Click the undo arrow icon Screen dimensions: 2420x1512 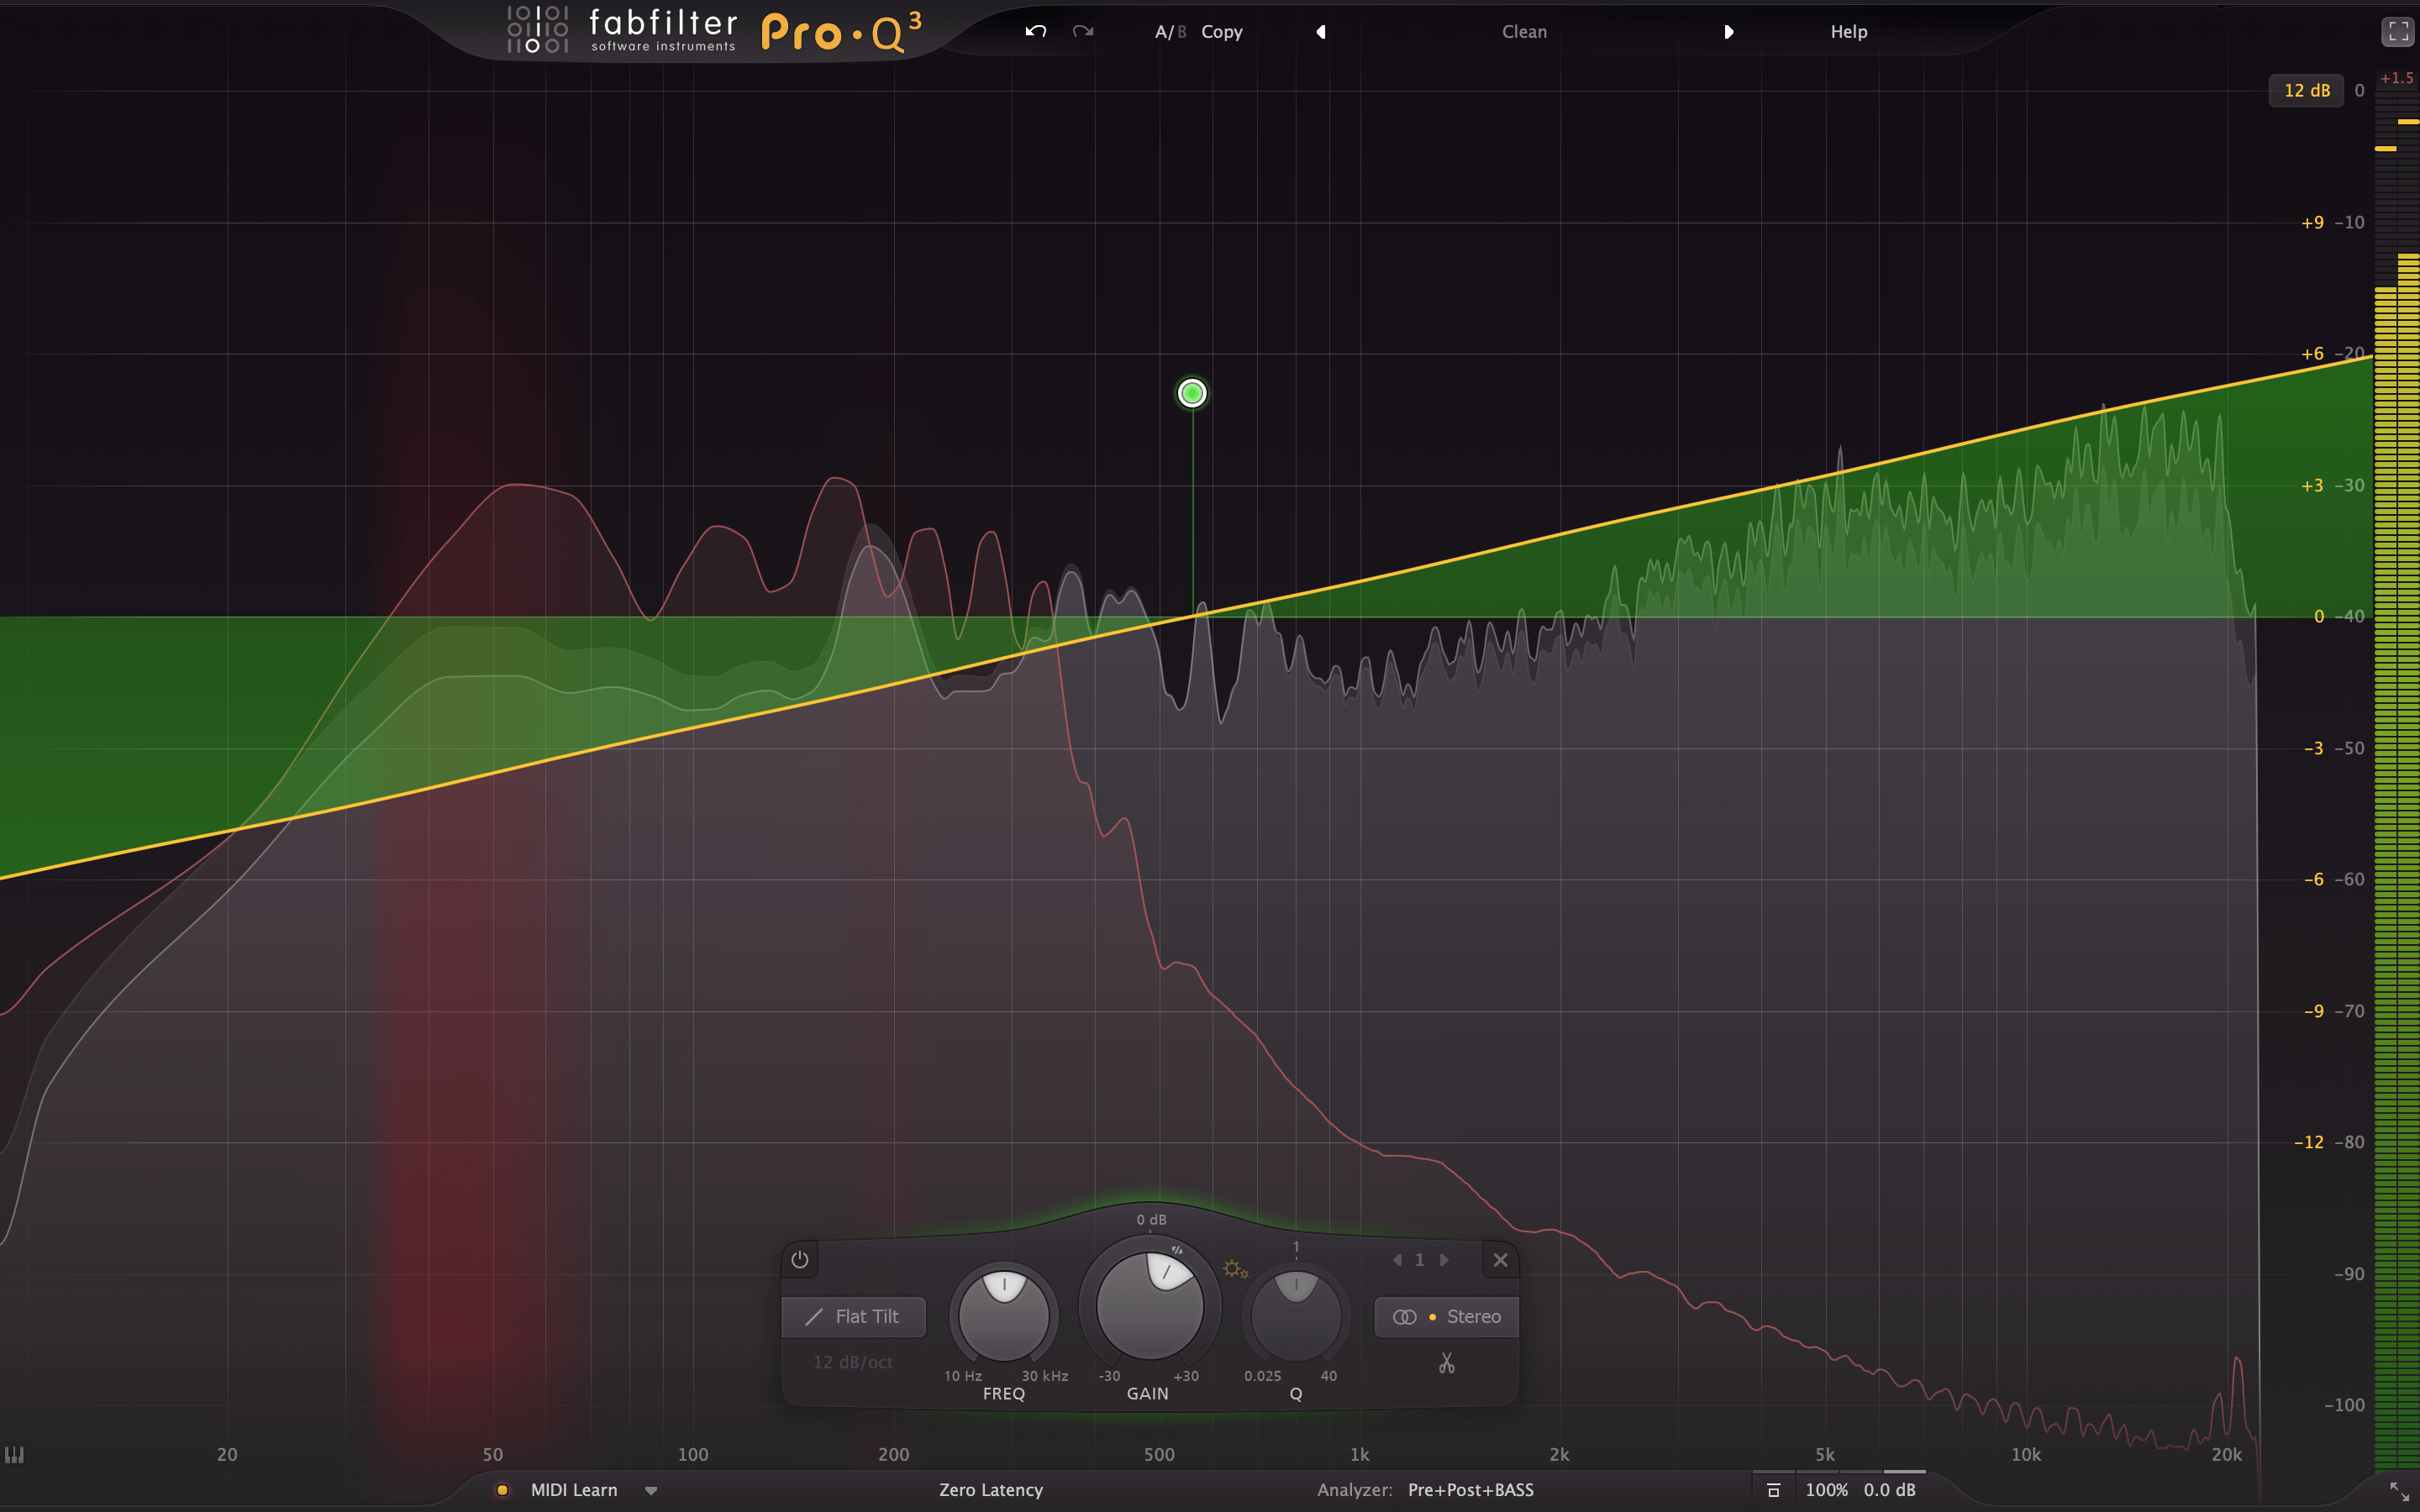[x=1036, y=31]
